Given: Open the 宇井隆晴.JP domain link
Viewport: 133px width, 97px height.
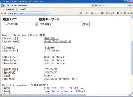Looking at the screenshot, I should coord(51,38).
